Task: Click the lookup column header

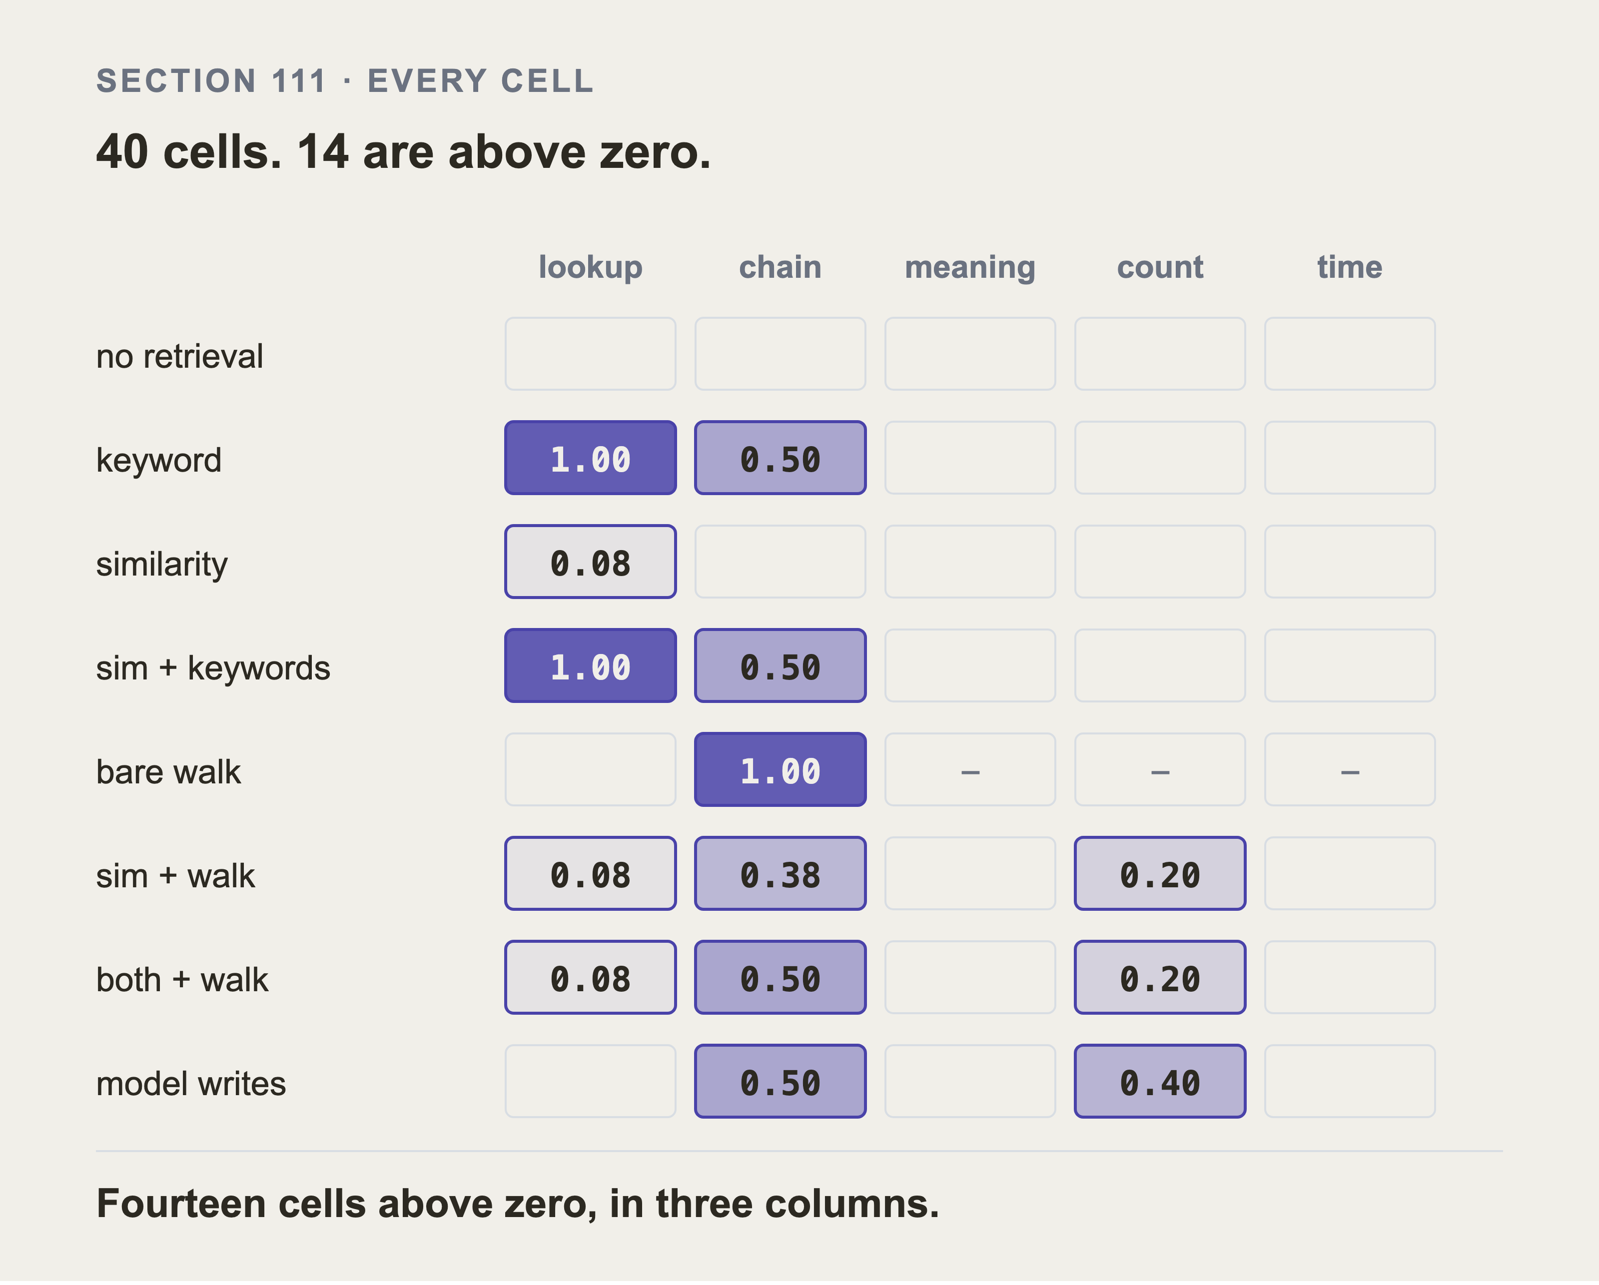Action: 590,267
